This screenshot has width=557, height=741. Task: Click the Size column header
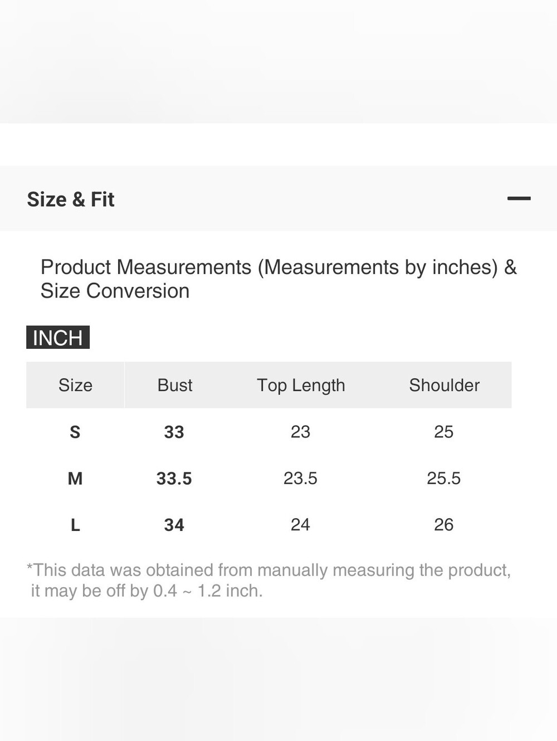[x=75, y=385]
